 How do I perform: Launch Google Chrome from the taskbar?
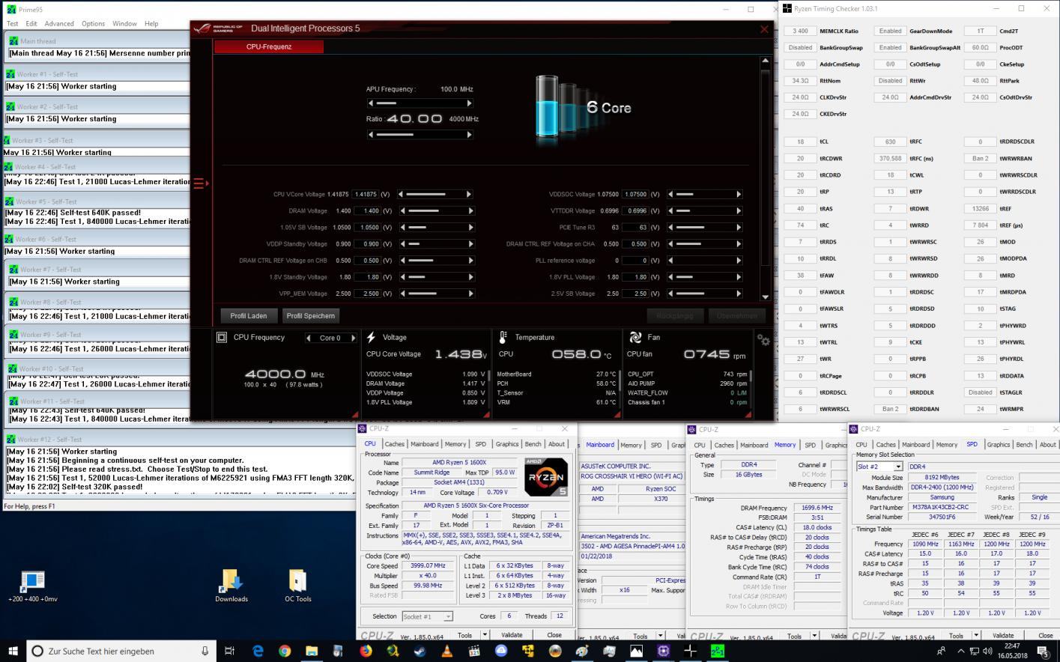(x=285, y=651)
